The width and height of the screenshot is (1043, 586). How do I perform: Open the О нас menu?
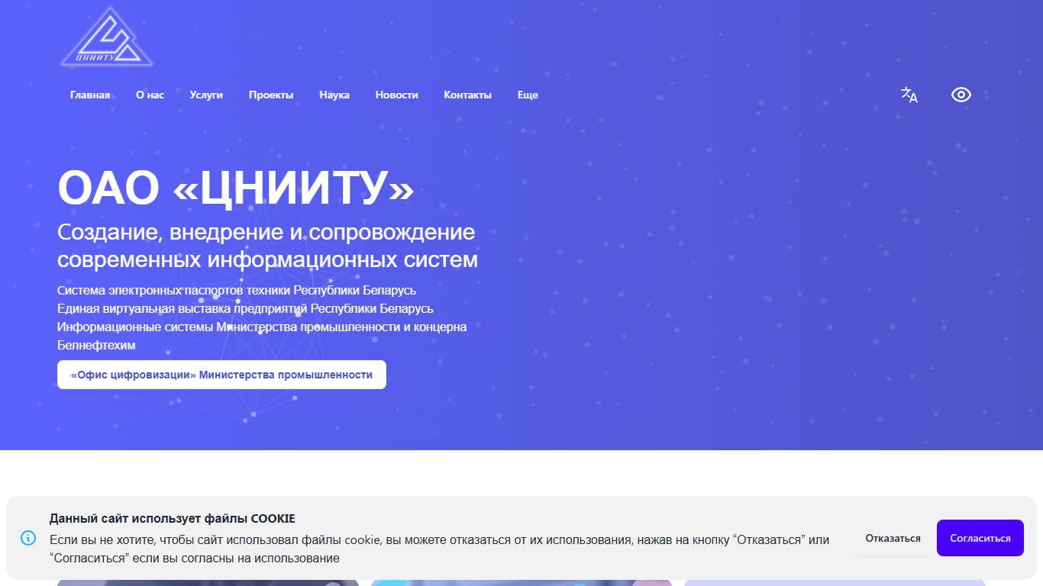pyautogui.click(x=150, y=95)
